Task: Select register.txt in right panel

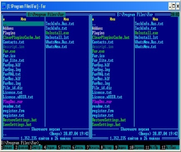Action: [x=103, y=115]
